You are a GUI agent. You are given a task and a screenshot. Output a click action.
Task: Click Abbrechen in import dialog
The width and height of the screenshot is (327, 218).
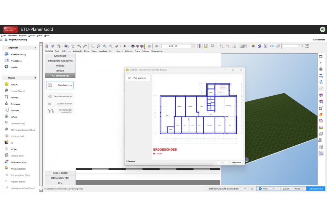(236, 162)
